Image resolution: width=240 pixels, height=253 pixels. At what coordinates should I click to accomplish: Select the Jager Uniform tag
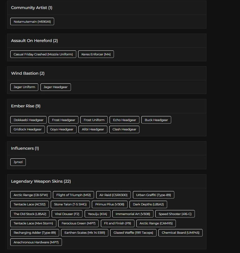[24, 87]
